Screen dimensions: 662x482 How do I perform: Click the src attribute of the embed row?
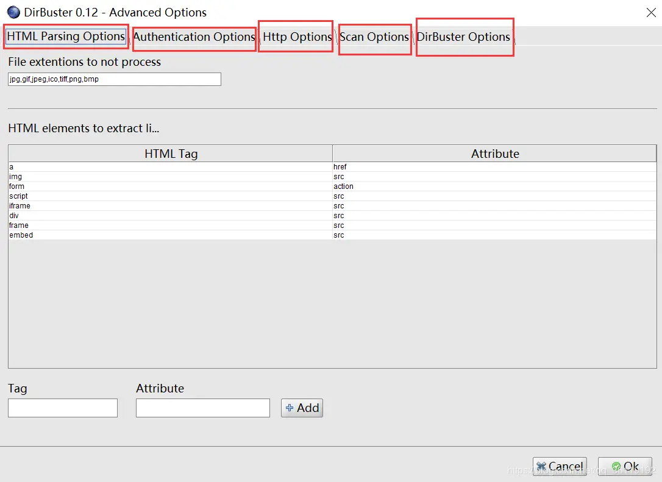(x=494, y=235)
